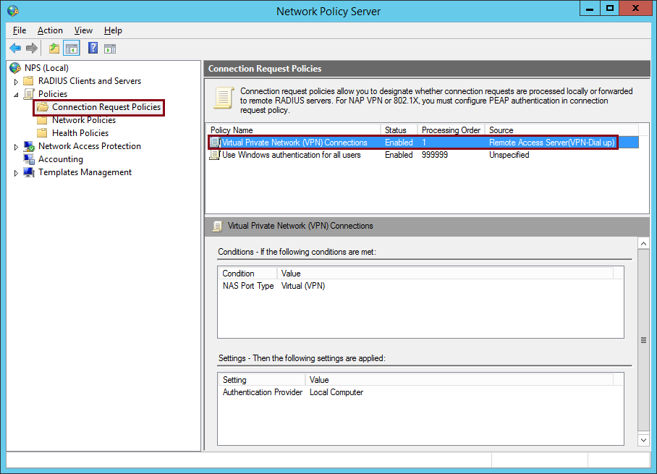The width and height of the screenshot is (657, 474).
Task: Expand Network Access Protection node
Action: tap(17, 147)
